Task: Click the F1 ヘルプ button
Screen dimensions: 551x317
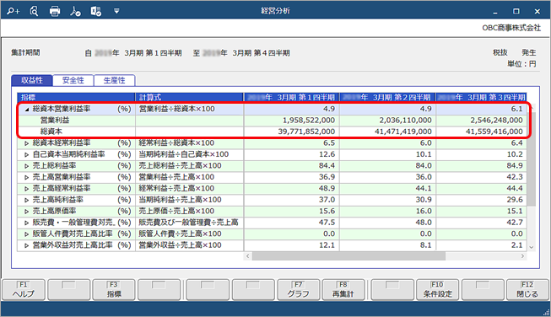Action: [x=24, y=290]
